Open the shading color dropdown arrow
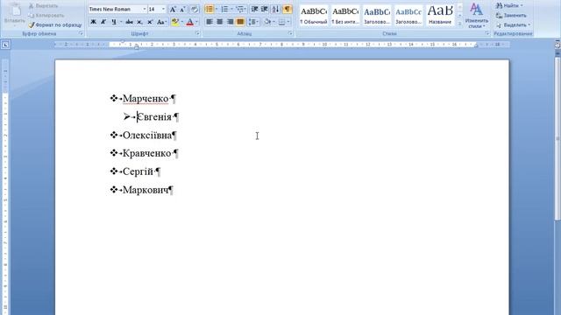The width and height of the screenshot is (561, 315). tap(274, 22)
